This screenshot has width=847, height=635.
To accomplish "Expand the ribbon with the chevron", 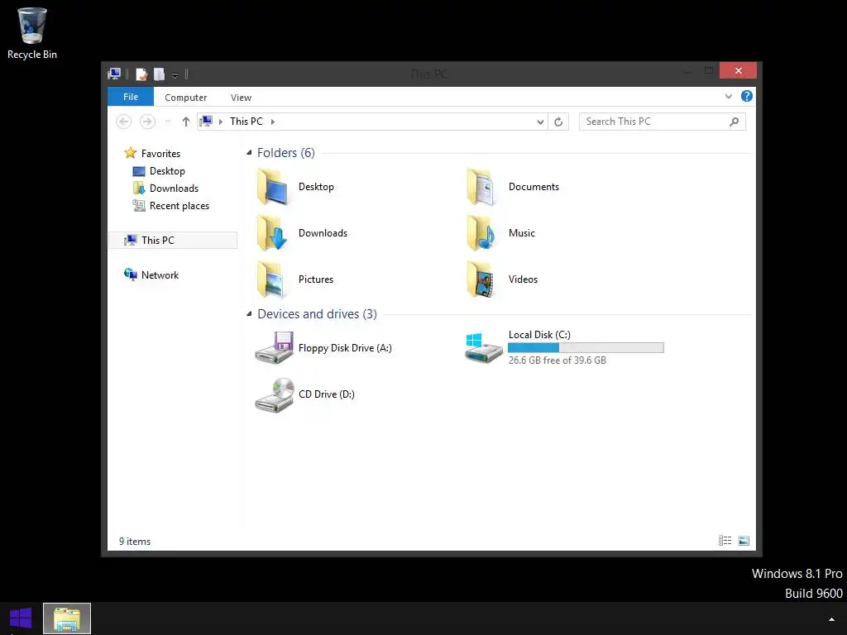I will pos(729,96).
